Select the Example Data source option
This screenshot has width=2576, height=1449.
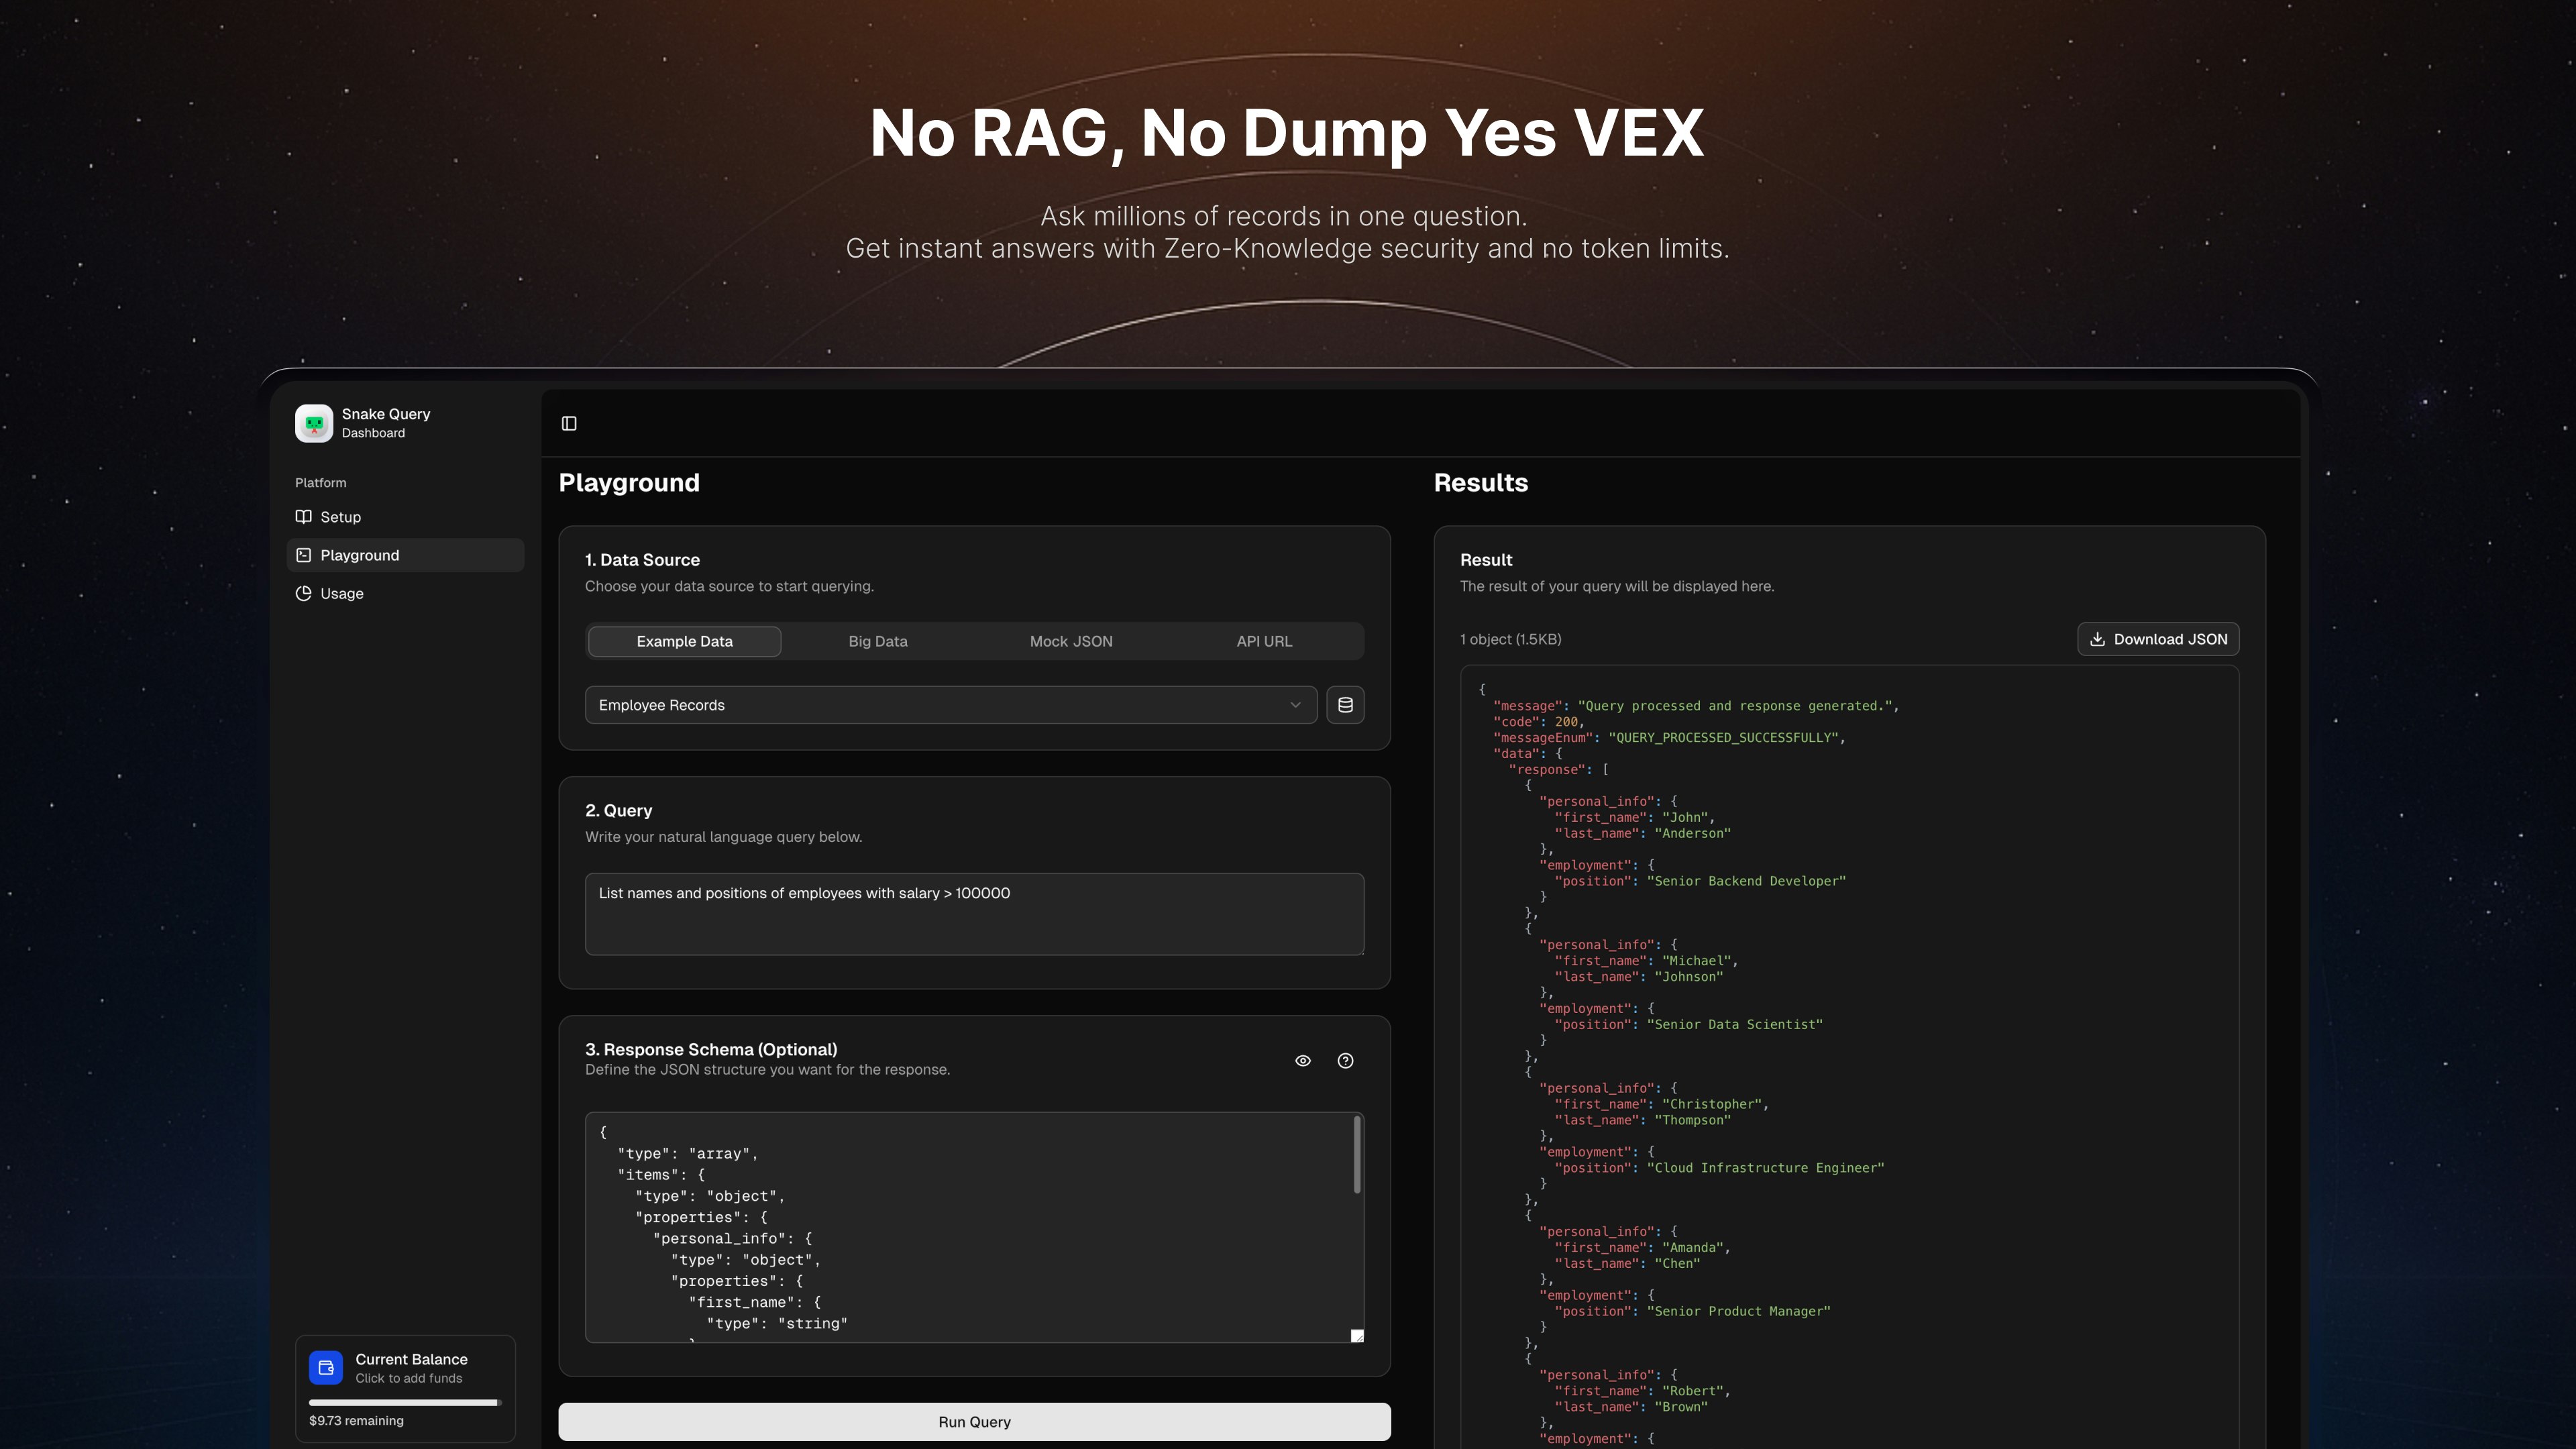pyautogui.click(x=684, y=641)
